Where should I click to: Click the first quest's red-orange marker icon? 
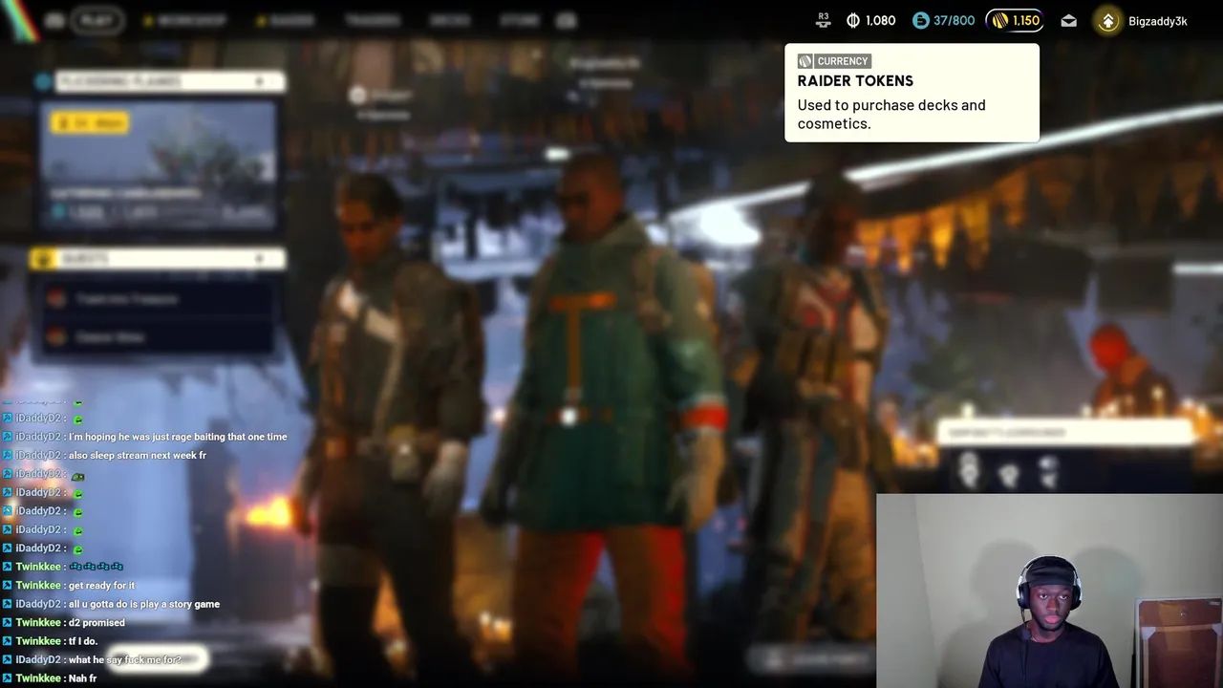[57, 299]
